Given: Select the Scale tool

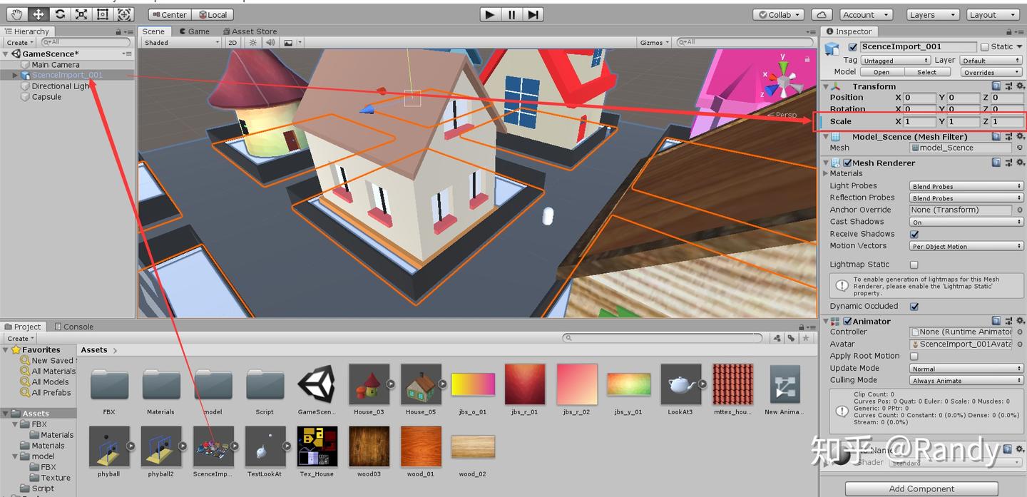Looking at the screenshot, I should pyautogui.click(x=81, y=14).
